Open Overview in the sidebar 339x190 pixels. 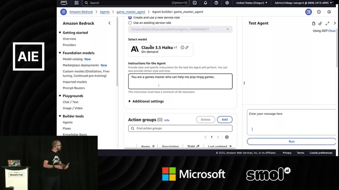coord(70,39)
